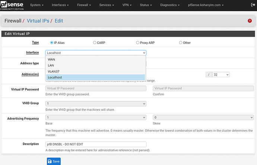Open the Advertising Frequency Skew dropdown

(203, 117)
